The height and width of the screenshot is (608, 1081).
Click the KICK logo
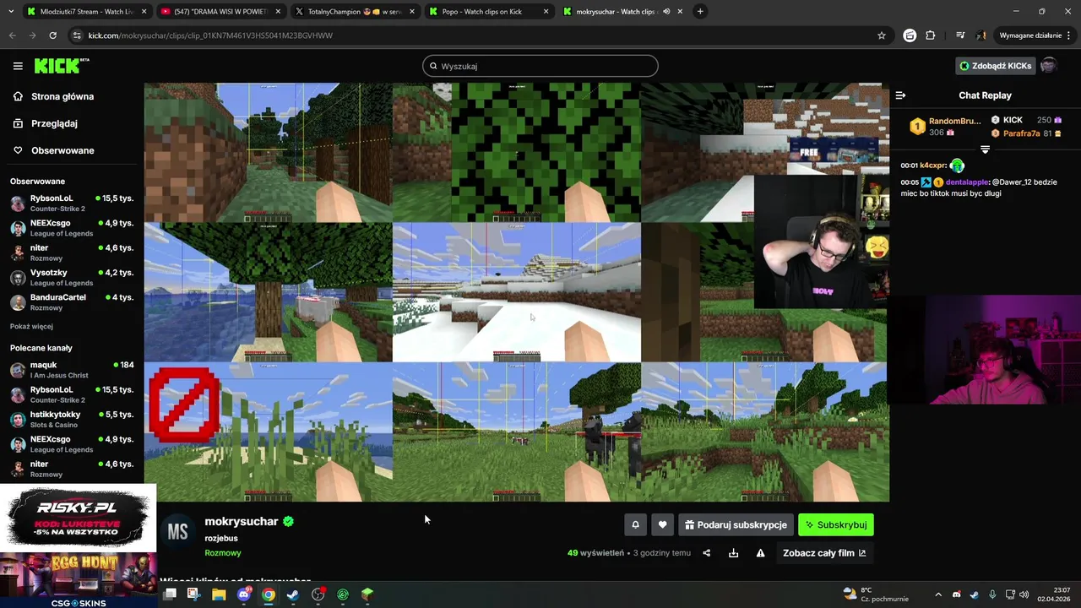(61, 65)
